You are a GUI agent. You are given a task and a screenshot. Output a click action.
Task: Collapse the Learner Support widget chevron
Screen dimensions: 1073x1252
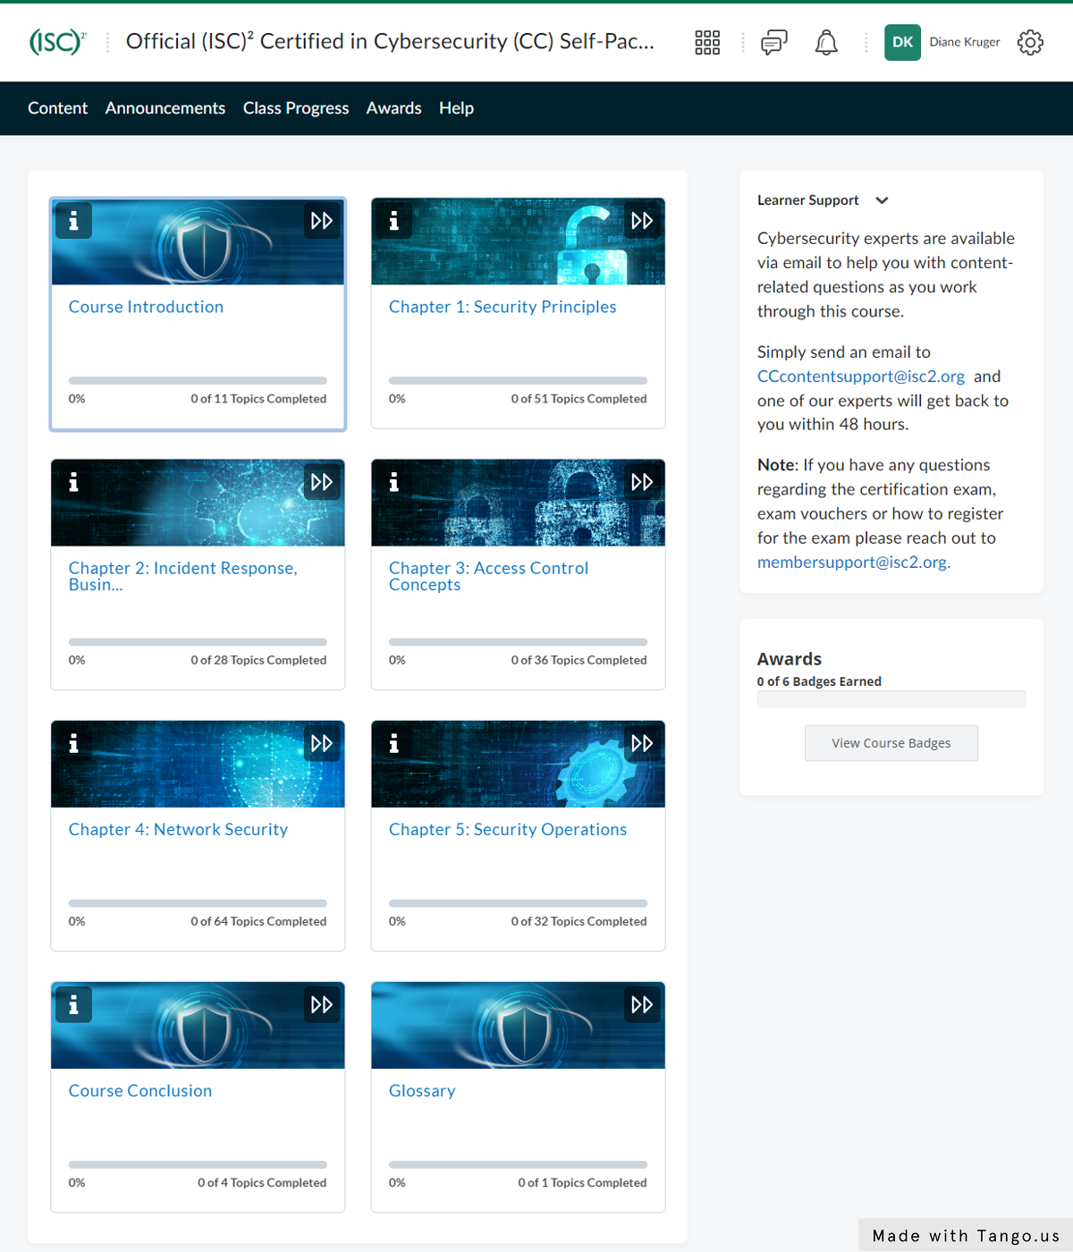tap(882, 200)
